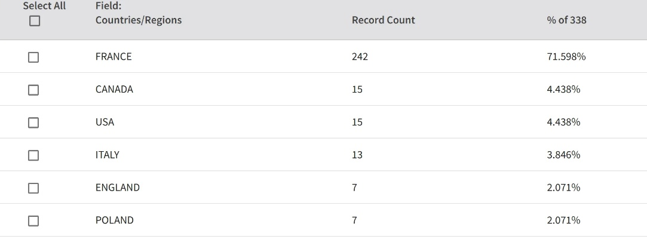This screenshot has height=239, width=647.
Task: Mark the ENGLAND checkbox
Action: coord(33,188)
